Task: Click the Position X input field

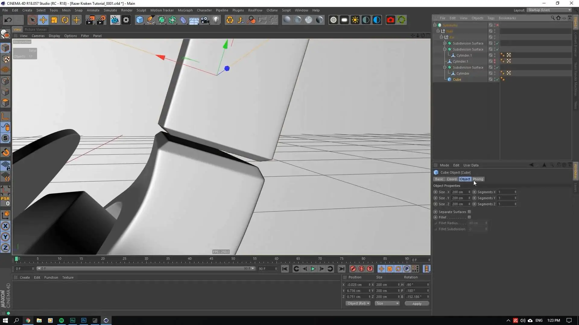Action: (358, 285)
